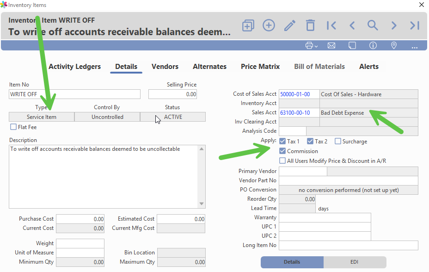Click the Vendor Part No field
This screenshot has width=429, height=272.
tap(349, 180)
